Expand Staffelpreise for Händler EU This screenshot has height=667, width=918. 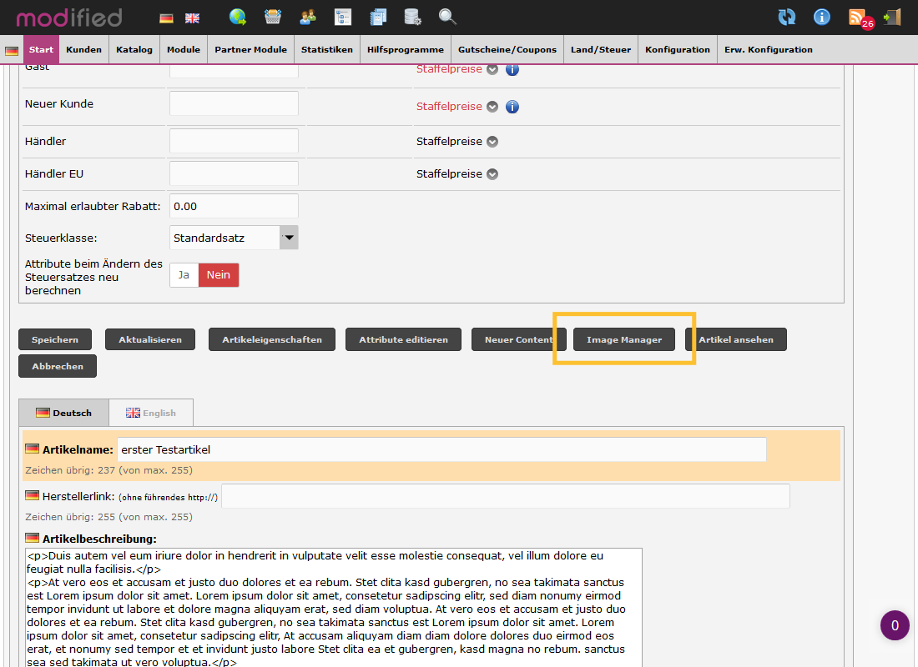(492, 173)
